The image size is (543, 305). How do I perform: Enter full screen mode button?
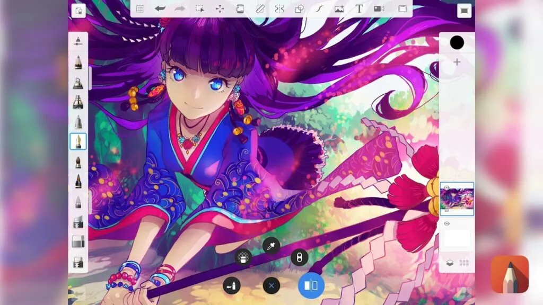(x=465, y=11)
